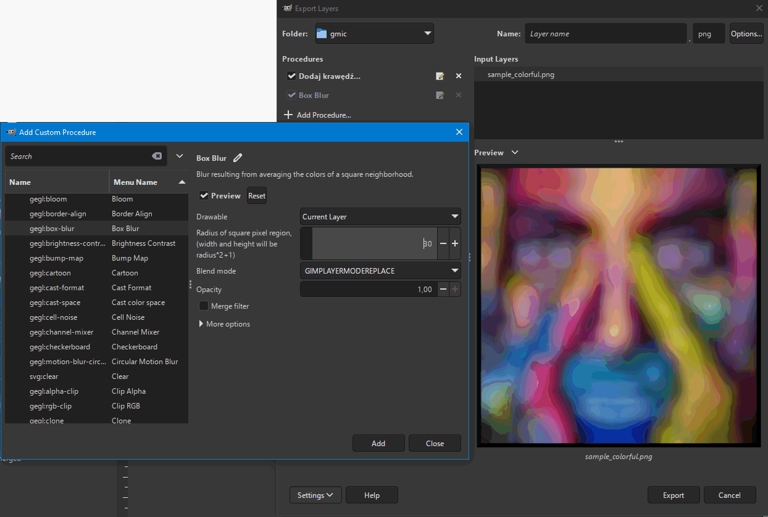
Task: Rename Box Blur using the pencil icon beside it
Action: 238,158
